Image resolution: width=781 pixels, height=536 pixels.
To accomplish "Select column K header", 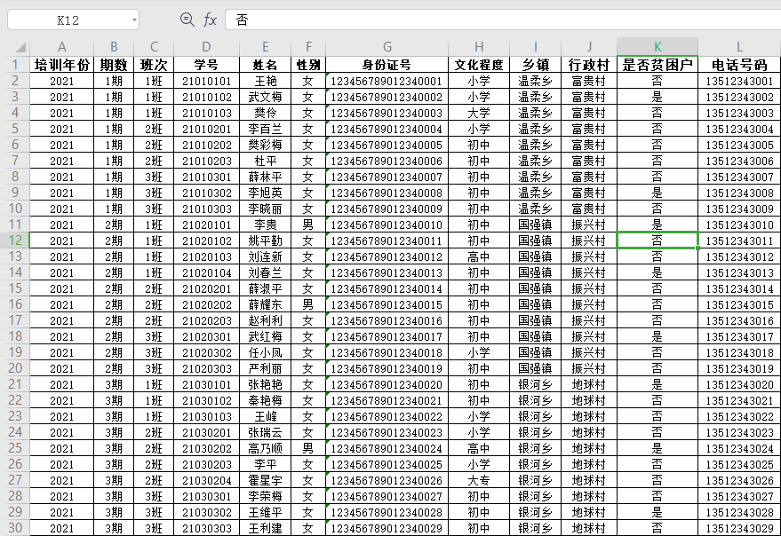I will pyautogui.click(x=657, y=47).
